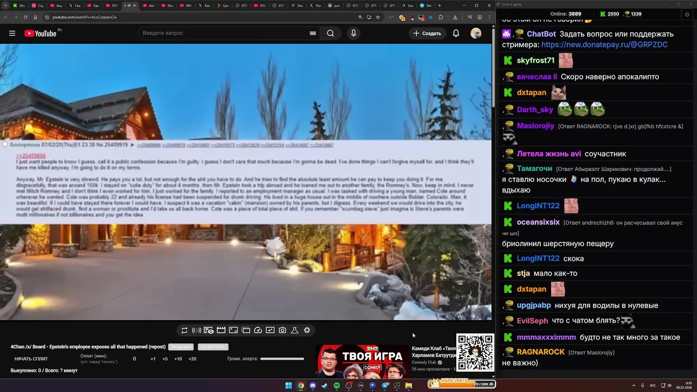697x392 pixels.
Task: Click the 'КОПИРОВАТЬ' button
Action: (x=213, y=347)
